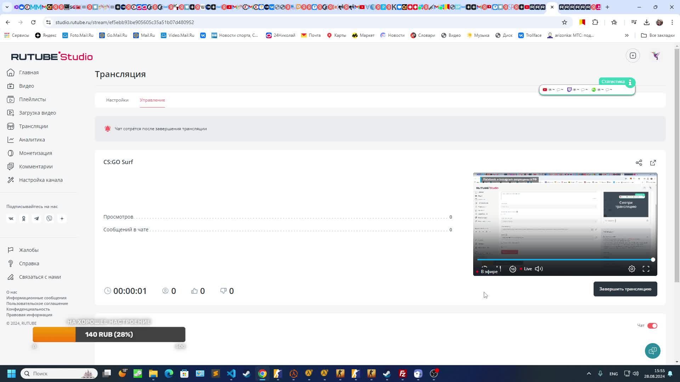Viewport: 680px width, 382px height.
Task: Open the user profile avatar
Action: [656, 56]
